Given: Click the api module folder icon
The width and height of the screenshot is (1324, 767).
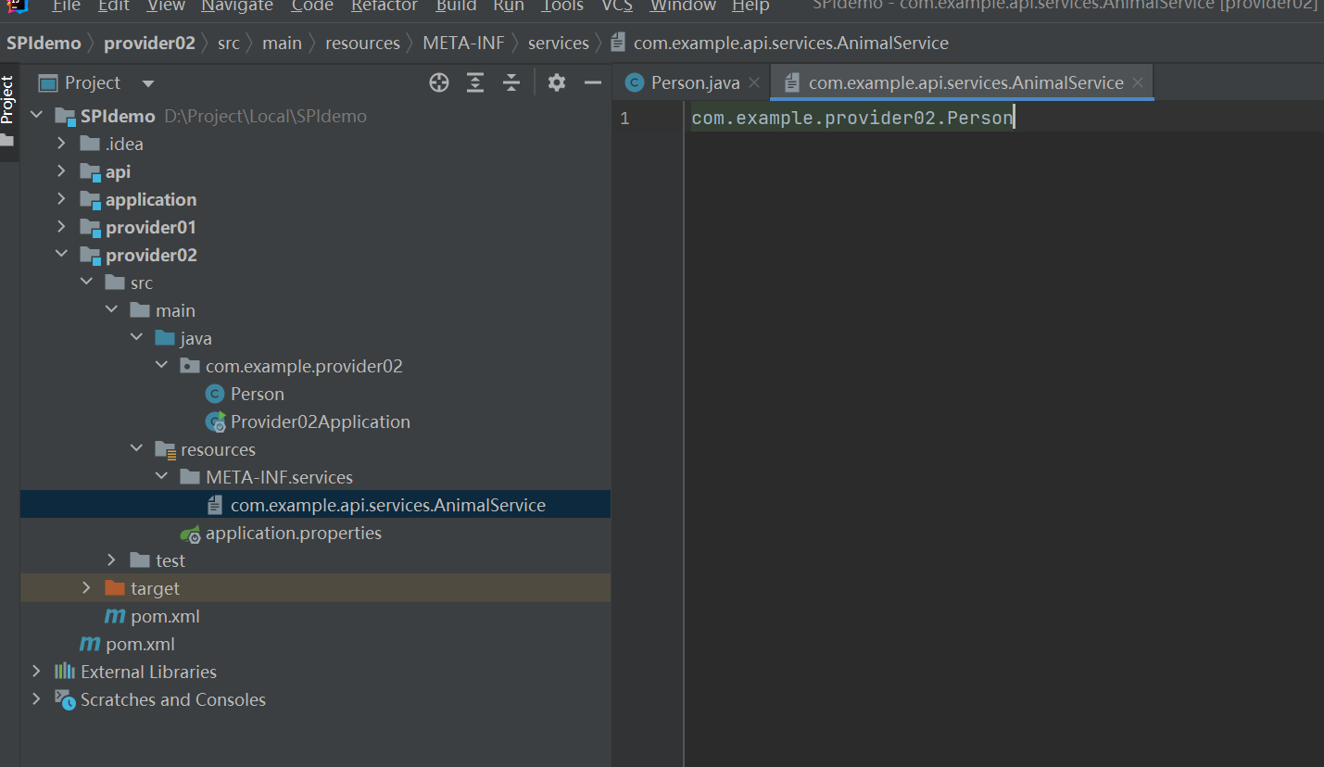Looking at the screenshot, I should pyautogui.click(x=90, y=172).
